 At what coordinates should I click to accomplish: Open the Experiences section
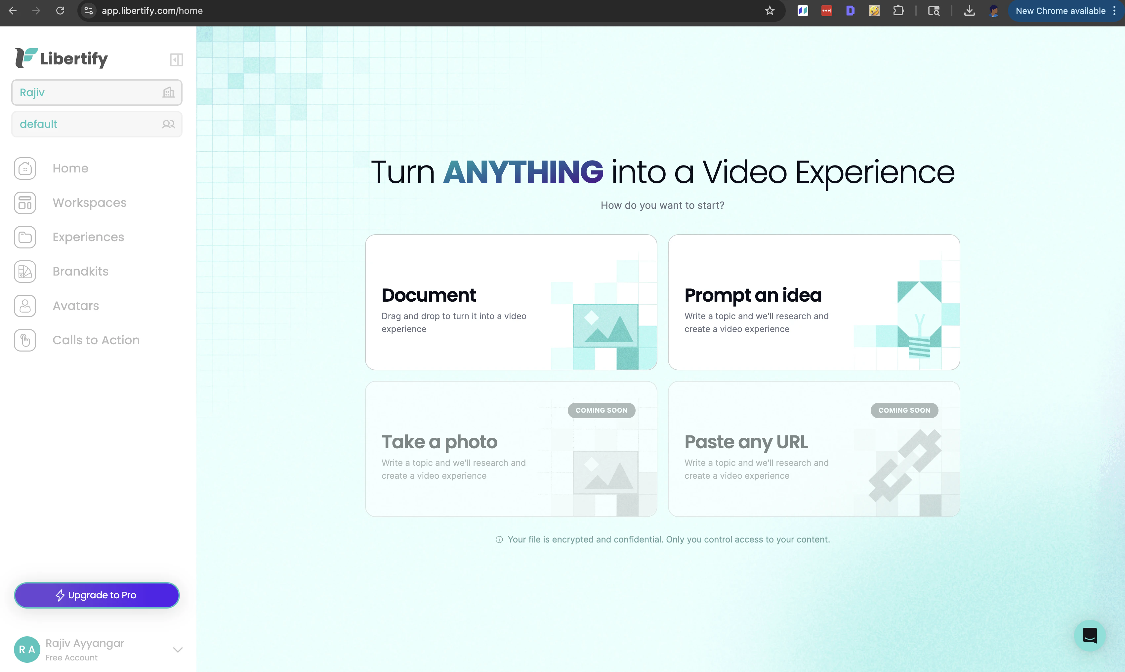pos(88,237)
